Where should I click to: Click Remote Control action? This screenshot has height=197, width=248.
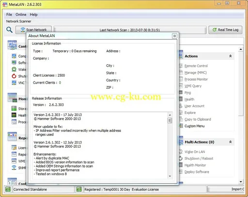[x=196, y=66]
